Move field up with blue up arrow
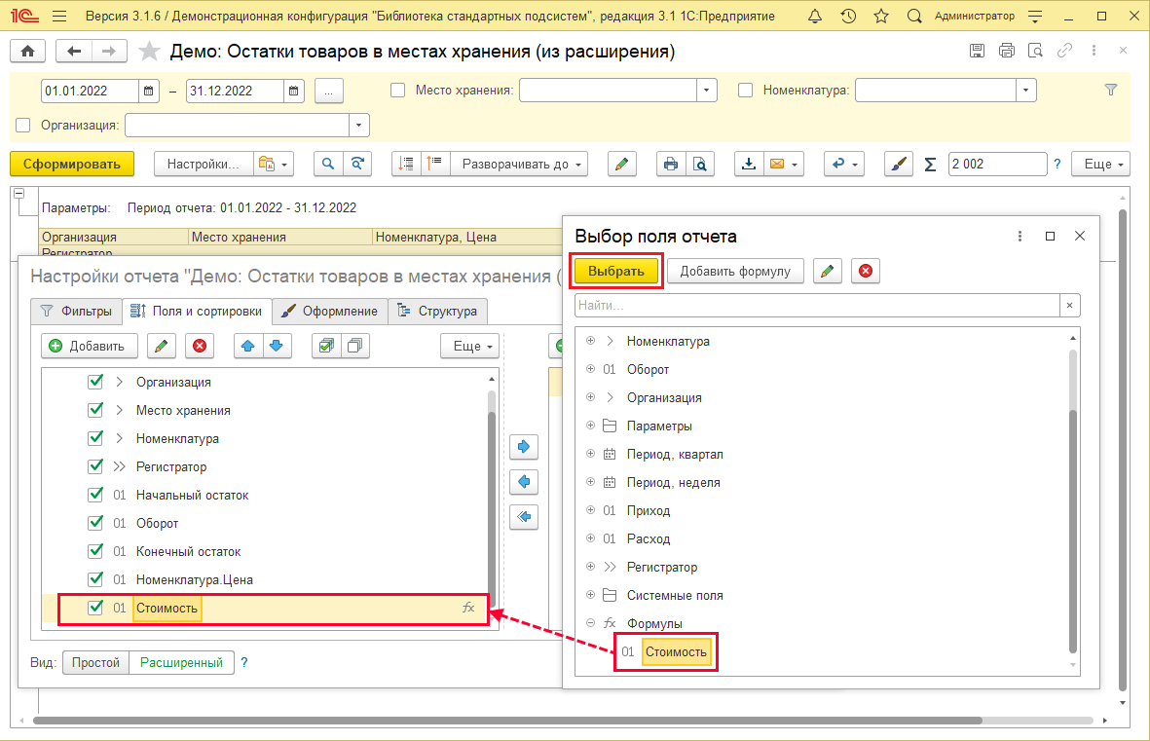 click(248, 346)
